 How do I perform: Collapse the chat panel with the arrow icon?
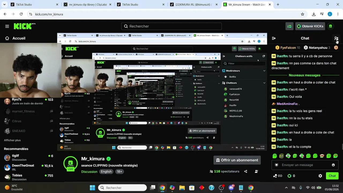(274, 38)
